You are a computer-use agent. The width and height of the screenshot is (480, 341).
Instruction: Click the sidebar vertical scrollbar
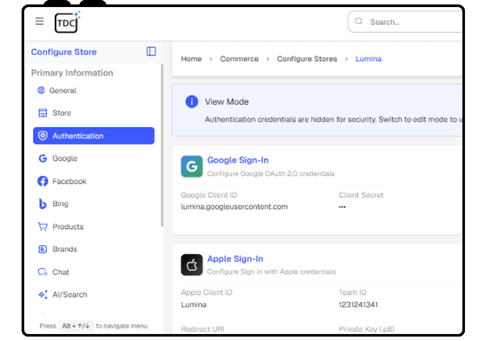162,146
